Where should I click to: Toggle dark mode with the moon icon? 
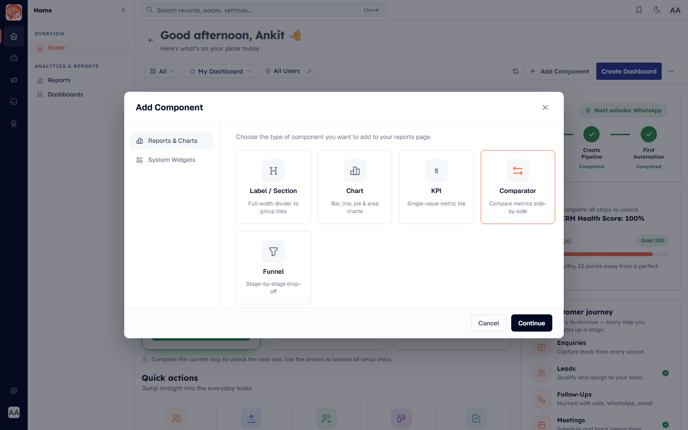657,10
